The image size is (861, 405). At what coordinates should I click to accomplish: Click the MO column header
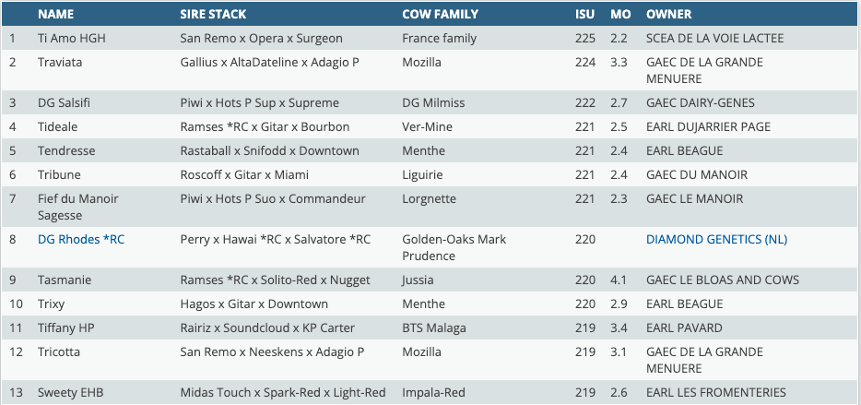[620, 15]
